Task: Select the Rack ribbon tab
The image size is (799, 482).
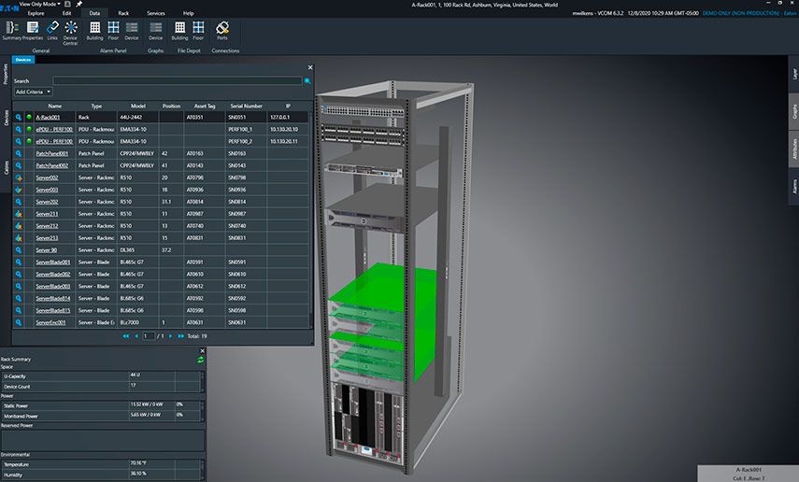Action: 123,13
